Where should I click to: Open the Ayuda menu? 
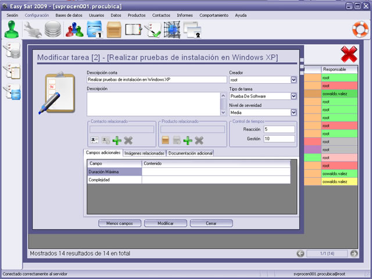tap(241, 16)
